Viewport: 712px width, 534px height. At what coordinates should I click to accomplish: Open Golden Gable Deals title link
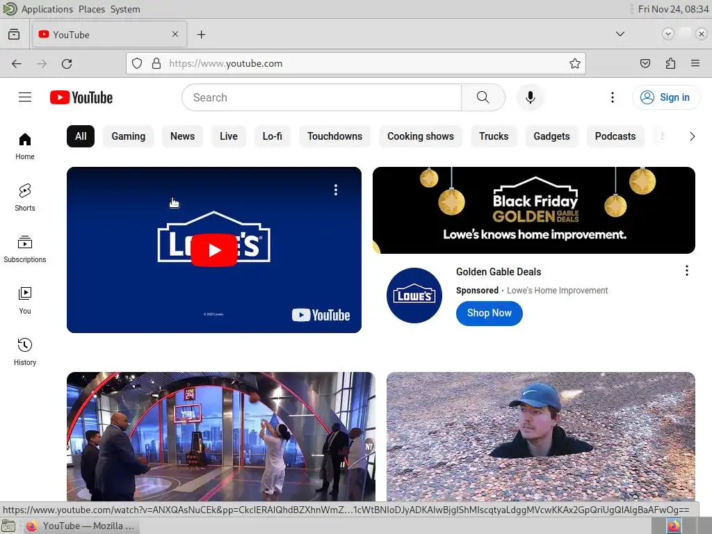(x=499, y=272)
